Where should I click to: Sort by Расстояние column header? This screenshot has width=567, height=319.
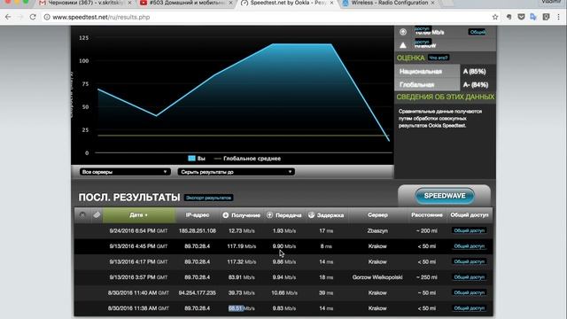point(427,214)
